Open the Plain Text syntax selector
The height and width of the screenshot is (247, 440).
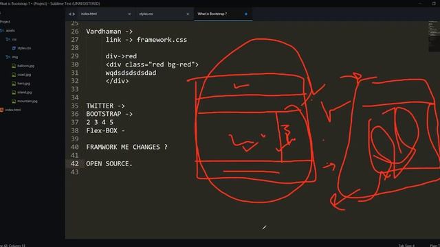pos(434,246)
